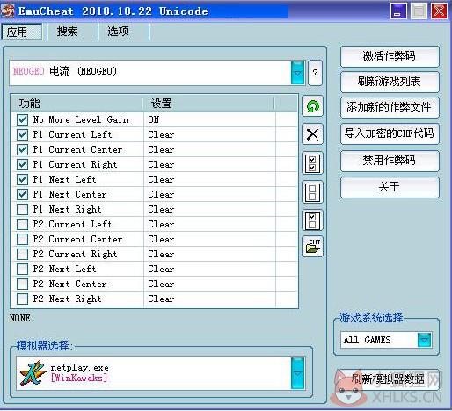
Task: Check P2 Next Right checkbox
Action: pyautogui.click(x=23, y=299)
